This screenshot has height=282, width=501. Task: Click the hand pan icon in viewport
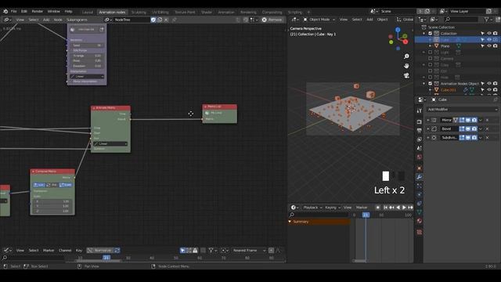406,66
